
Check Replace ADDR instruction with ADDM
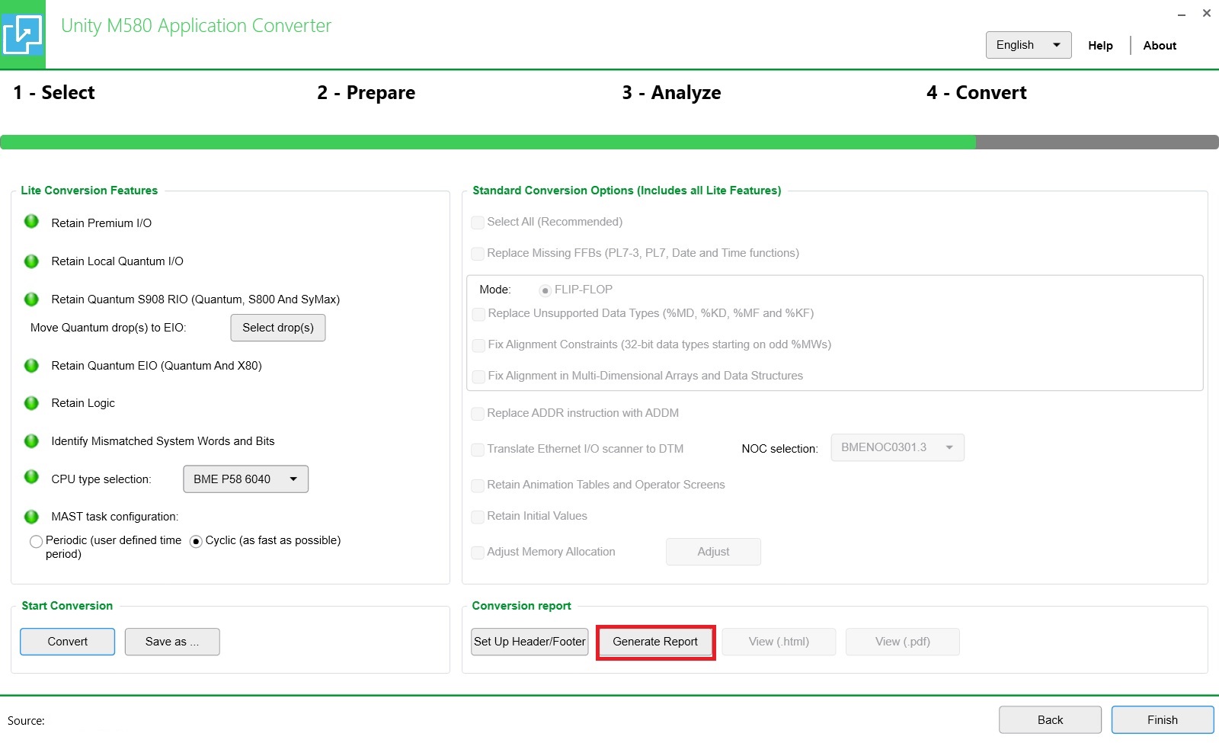point(478,414)
